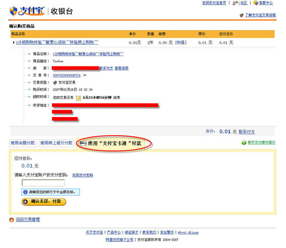Select the 使用支付宝卡通付款 tab
286x248 pixels.
click(x=111, y=143)
